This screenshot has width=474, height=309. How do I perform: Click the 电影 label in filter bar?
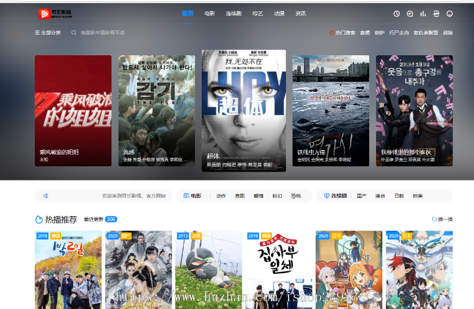(x=196, y=196)
